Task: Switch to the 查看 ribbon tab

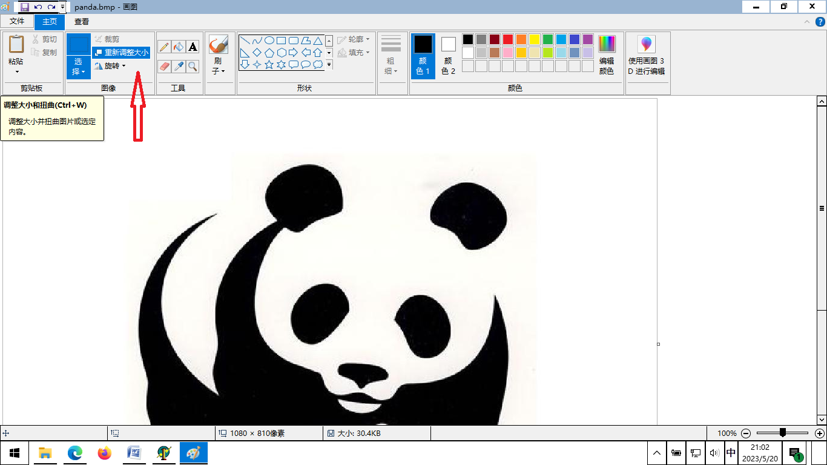Action: tap(82, 21)
